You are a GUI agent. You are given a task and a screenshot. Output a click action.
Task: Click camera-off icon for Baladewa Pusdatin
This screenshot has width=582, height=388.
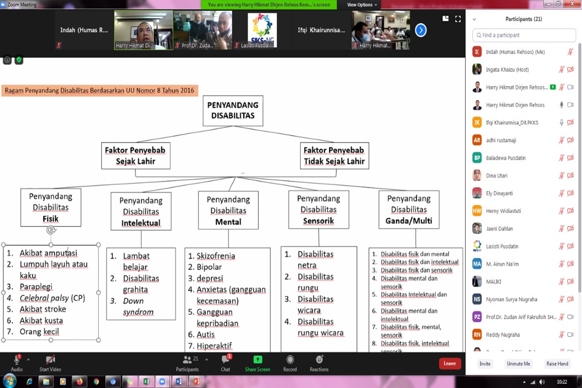pos(570,158)
